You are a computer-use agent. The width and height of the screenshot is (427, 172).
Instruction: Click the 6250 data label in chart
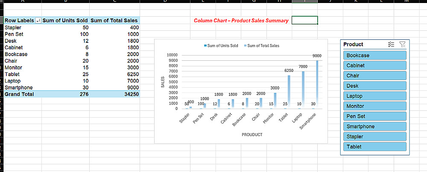click(289, 71)
